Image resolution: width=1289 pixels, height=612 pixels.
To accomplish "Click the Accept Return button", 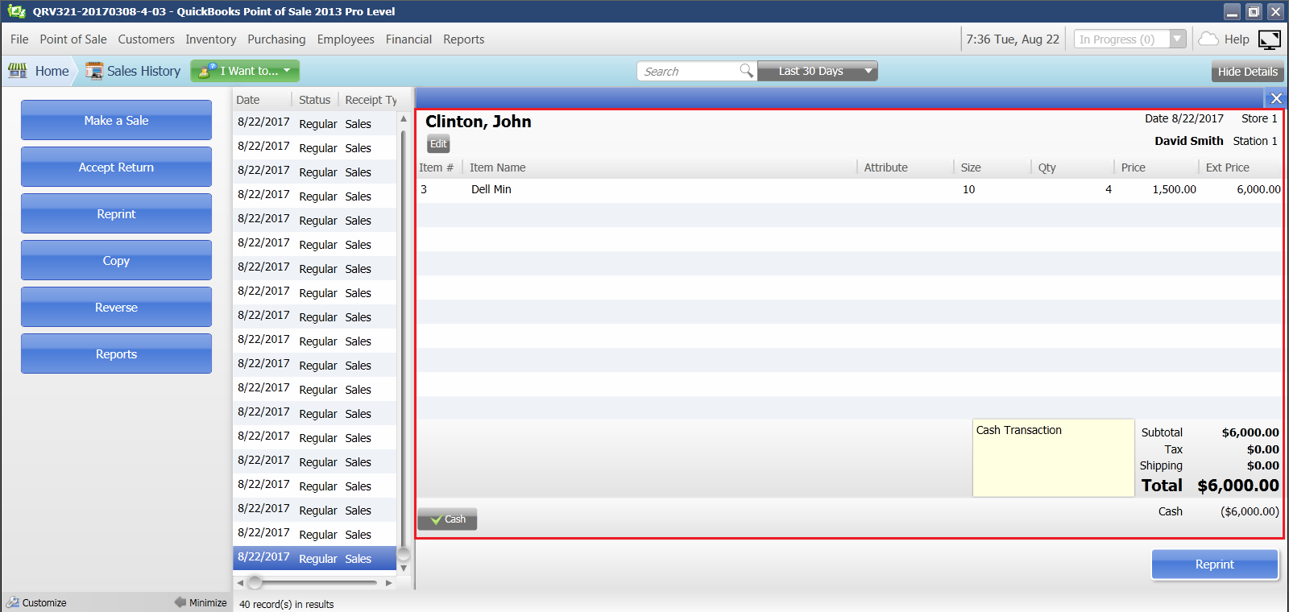I will click(116, 167).
